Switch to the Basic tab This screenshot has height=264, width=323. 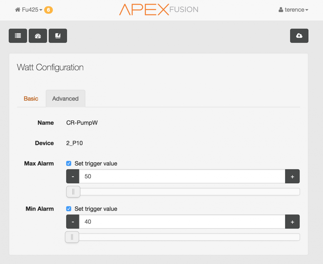pyautogui.click(x=31, y=98)
